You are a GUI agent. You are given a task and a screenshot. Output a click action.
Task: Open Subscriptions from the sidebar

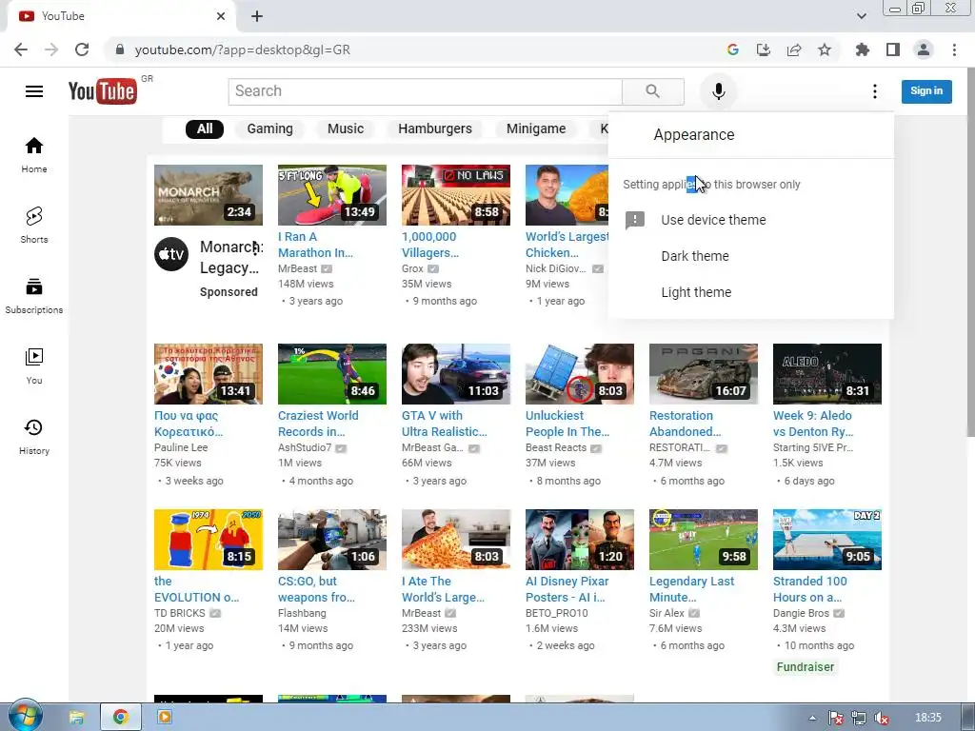click(34, 296)
